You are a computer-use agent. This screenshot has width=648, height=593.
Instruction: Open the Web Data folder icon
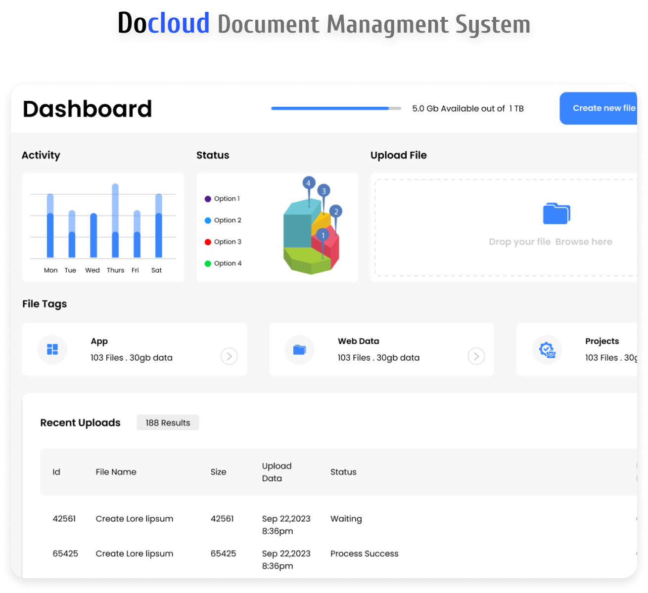click(299, 349)
